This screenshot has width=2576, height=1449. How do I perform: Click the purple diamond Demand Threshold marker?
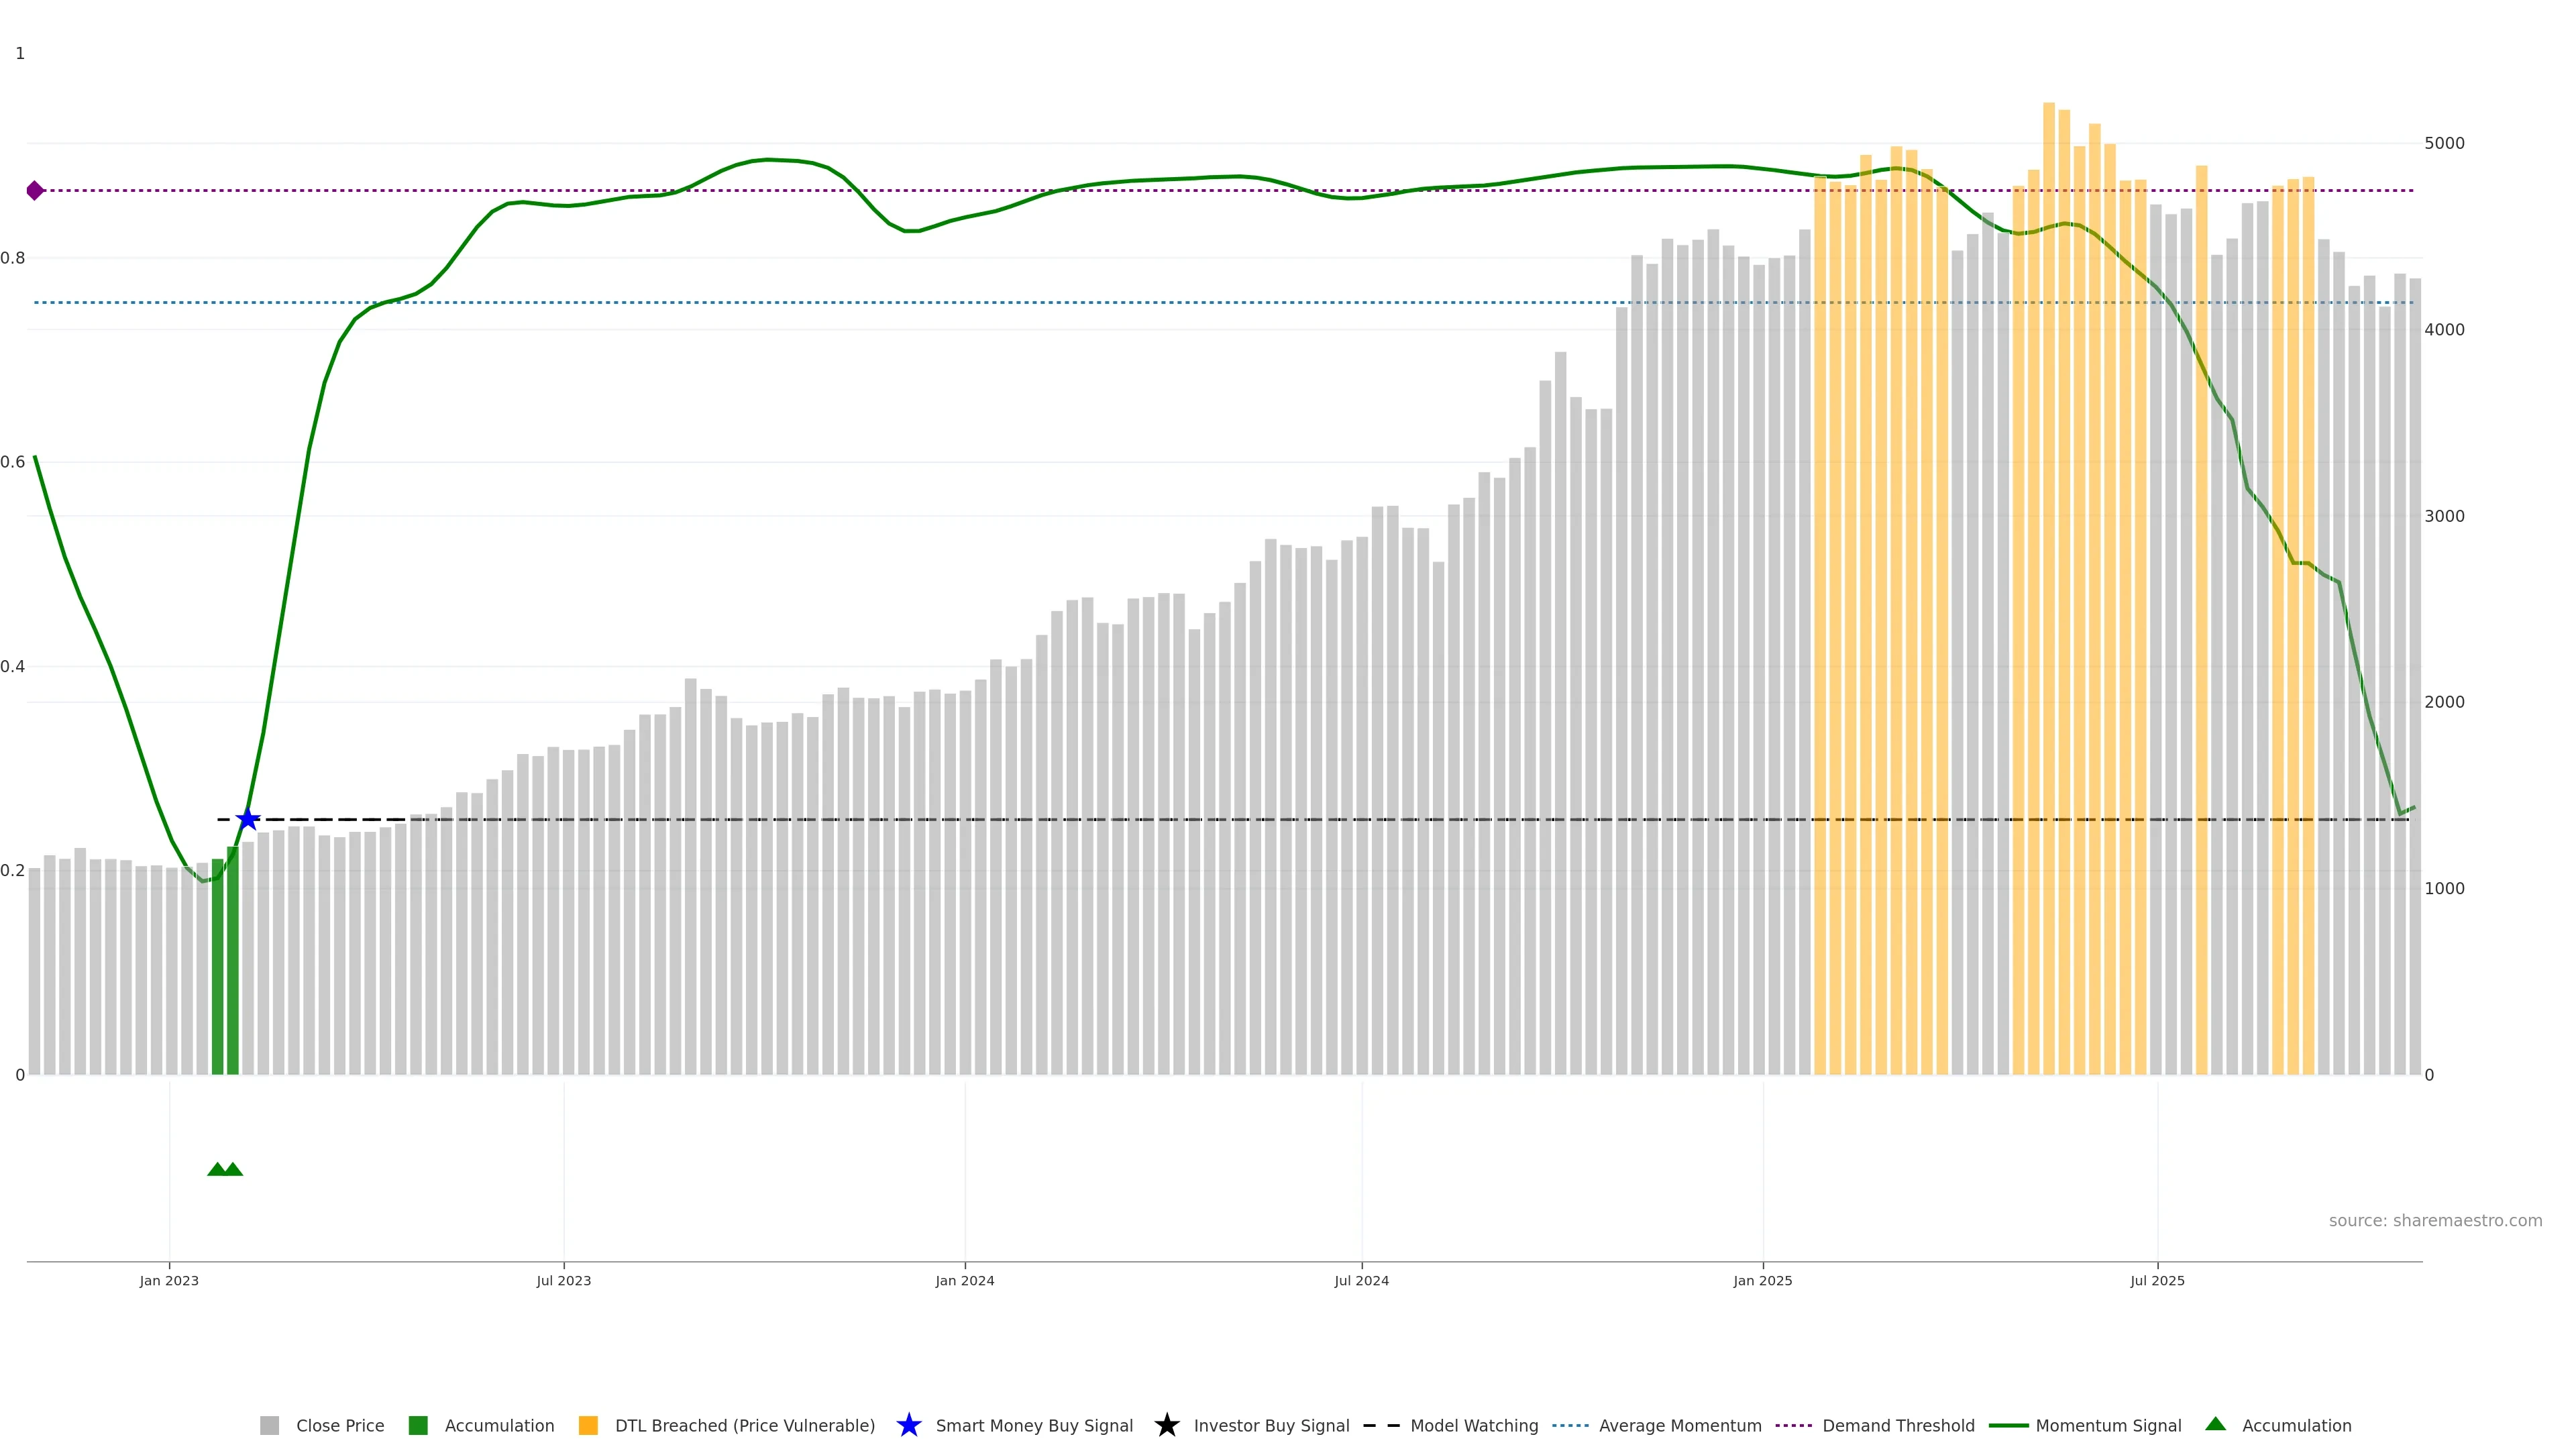[35, 190]
